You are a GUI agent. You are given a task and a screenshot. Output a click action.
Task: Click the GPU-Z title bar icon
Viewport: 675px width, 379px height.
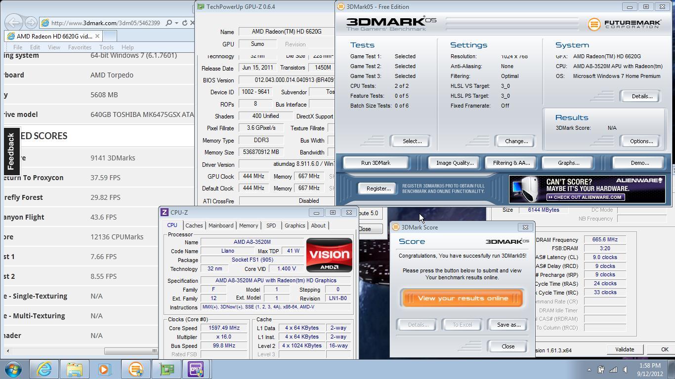(x=201, y=7)
